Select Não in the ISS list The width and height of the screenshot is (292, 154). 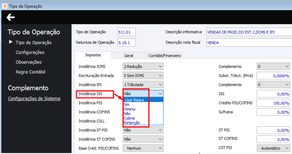click(143, 114)
